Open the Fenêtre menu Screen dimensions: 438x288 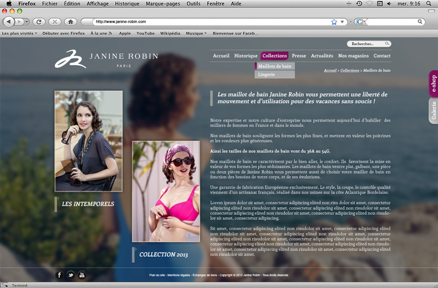tap(215, 4)
